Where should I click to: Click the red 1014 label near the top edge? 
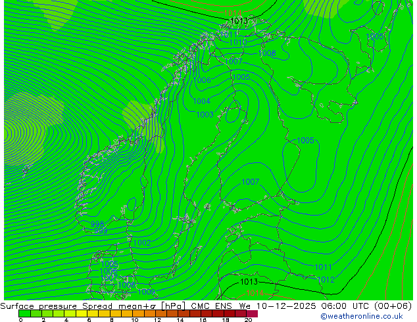233,12
